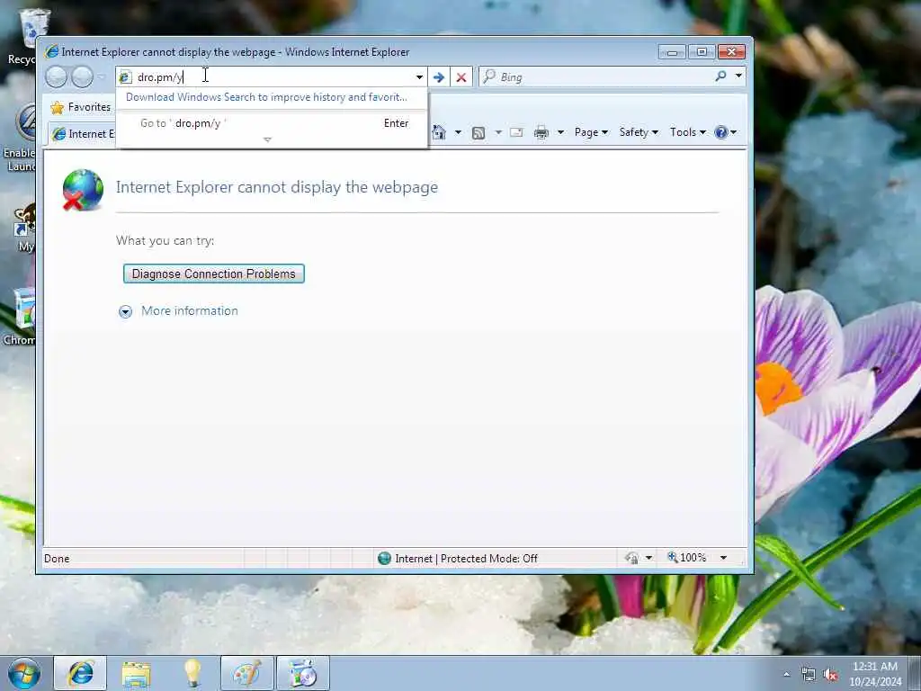Click the globe error icon on page
Image resolution: width=921 pixels, height=691 pixels.
[83, 190]
